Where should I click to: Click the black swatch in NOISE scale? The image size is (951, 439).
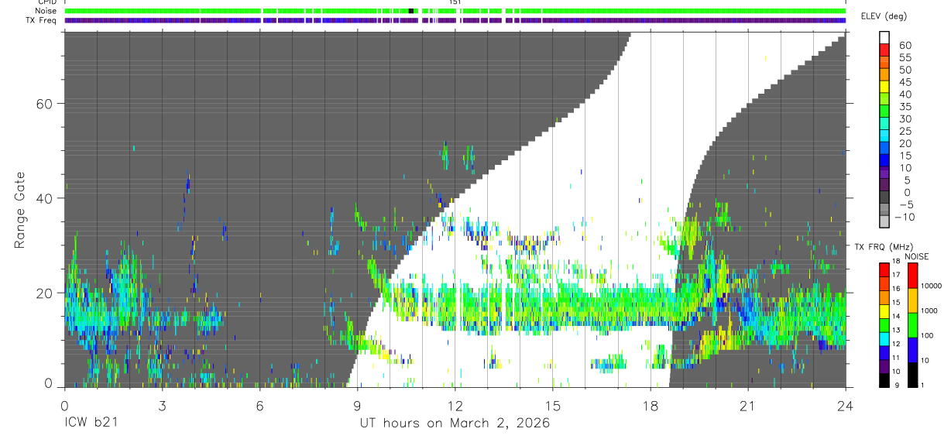tap(912, 375)
